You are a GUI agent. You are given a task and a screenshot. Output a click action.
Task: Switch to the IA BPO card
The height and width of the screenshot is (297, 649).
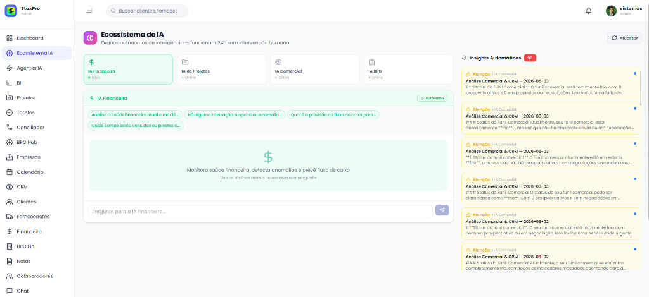pos(409,70)
